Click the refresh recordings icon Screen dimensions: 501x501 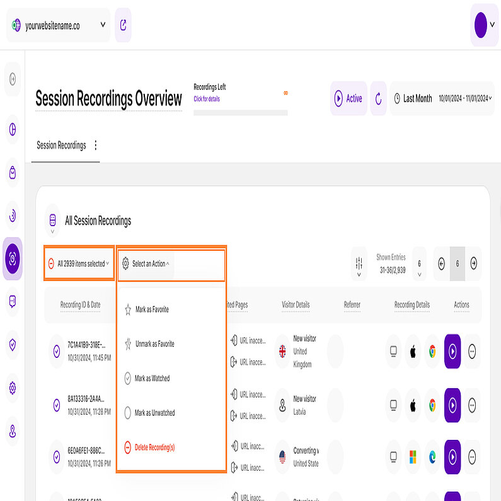point(378,98)
